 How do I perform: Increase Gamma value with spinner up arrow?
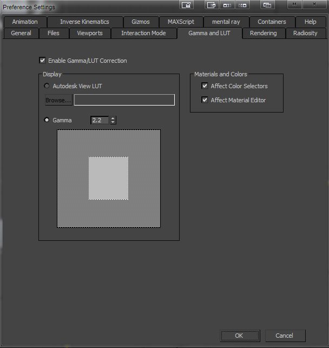tap(113, 118)
